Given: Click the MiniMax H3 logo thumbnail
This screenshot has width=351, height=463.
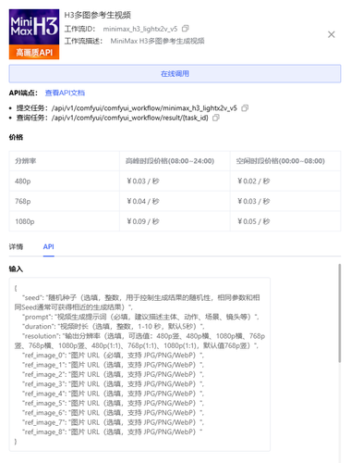Looking at the screenshot, I should click(34, 34).
